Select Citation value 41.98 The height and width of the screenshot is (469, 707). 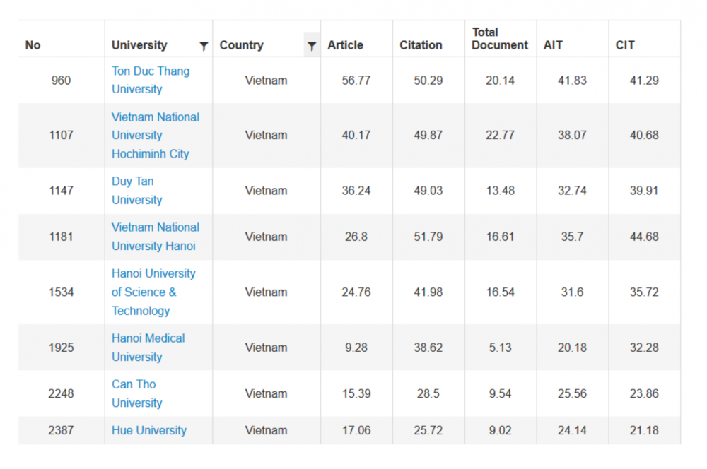point(428,292)
